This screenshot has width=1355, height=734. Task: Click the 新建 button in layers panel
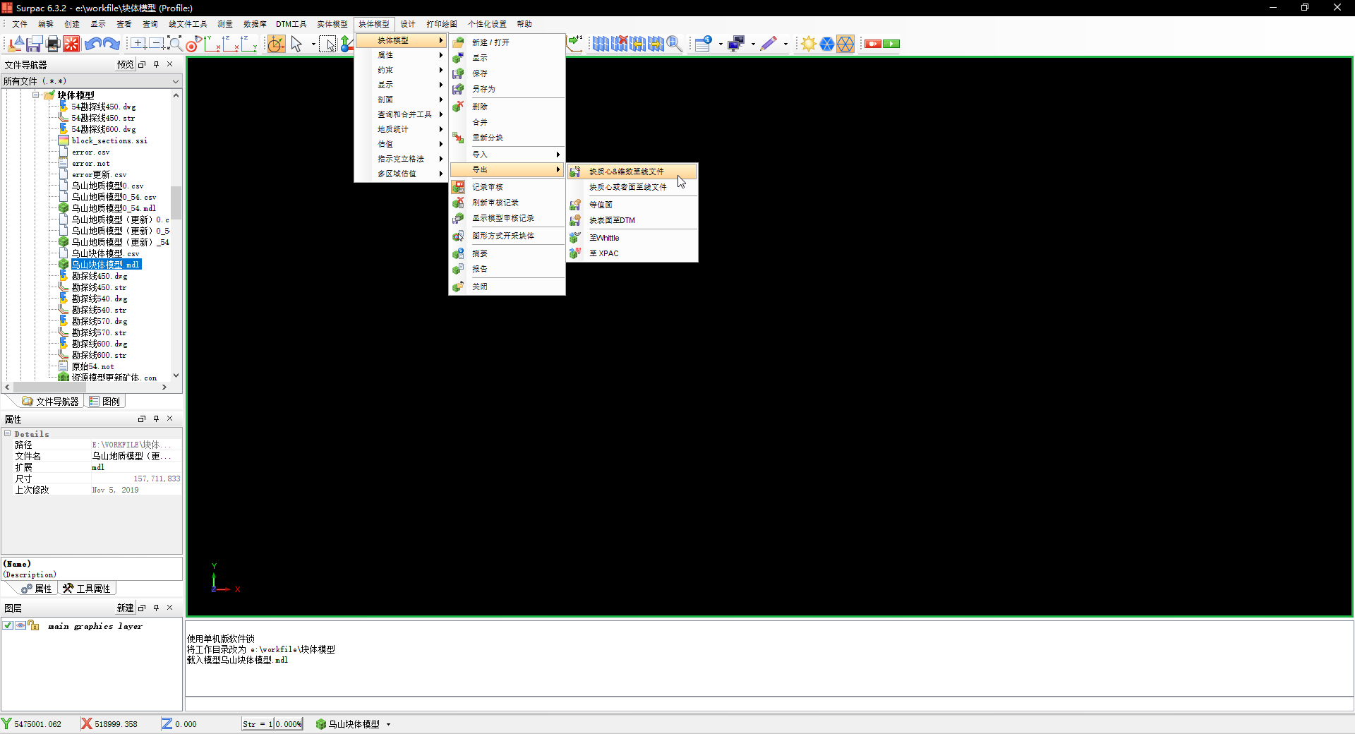tap(125, 608)
